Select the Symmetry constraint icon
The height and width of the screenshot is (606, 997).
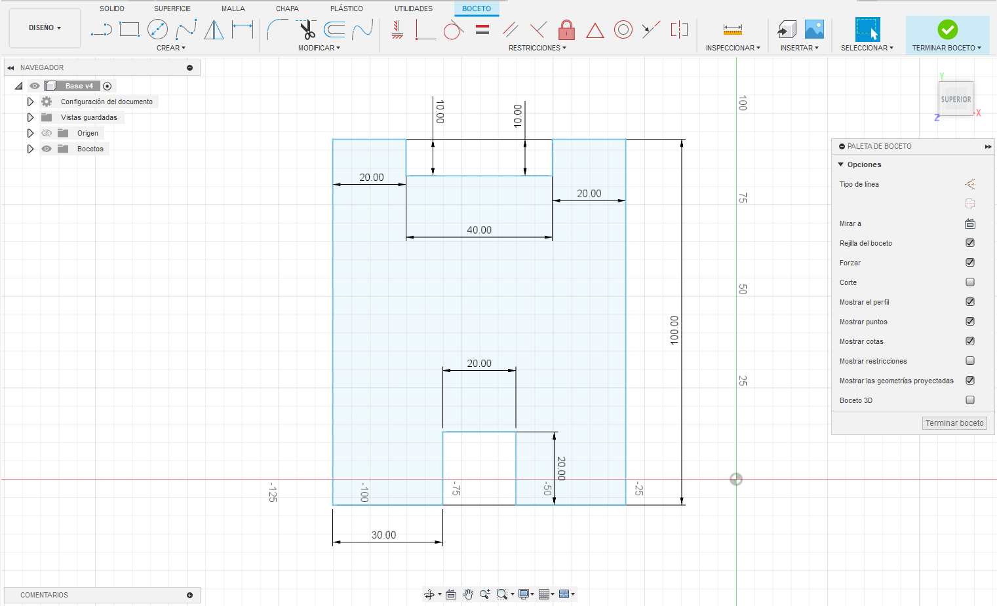point(679,29)
